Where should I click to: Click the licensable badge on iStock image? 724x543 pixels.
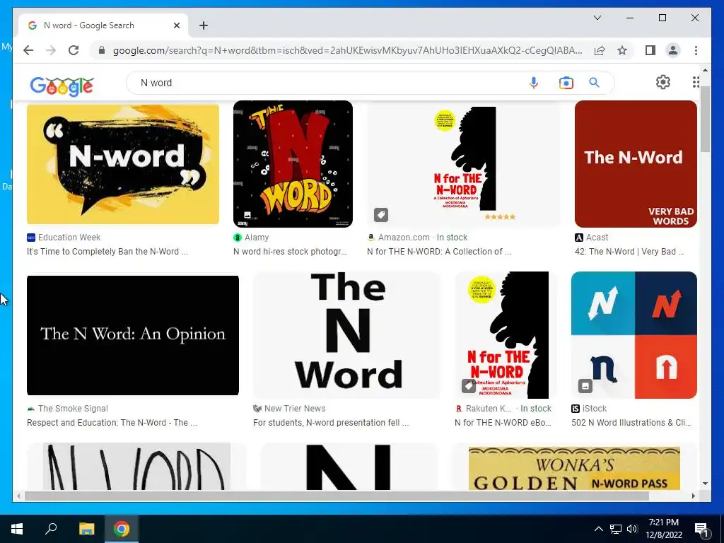click(585, 386)
